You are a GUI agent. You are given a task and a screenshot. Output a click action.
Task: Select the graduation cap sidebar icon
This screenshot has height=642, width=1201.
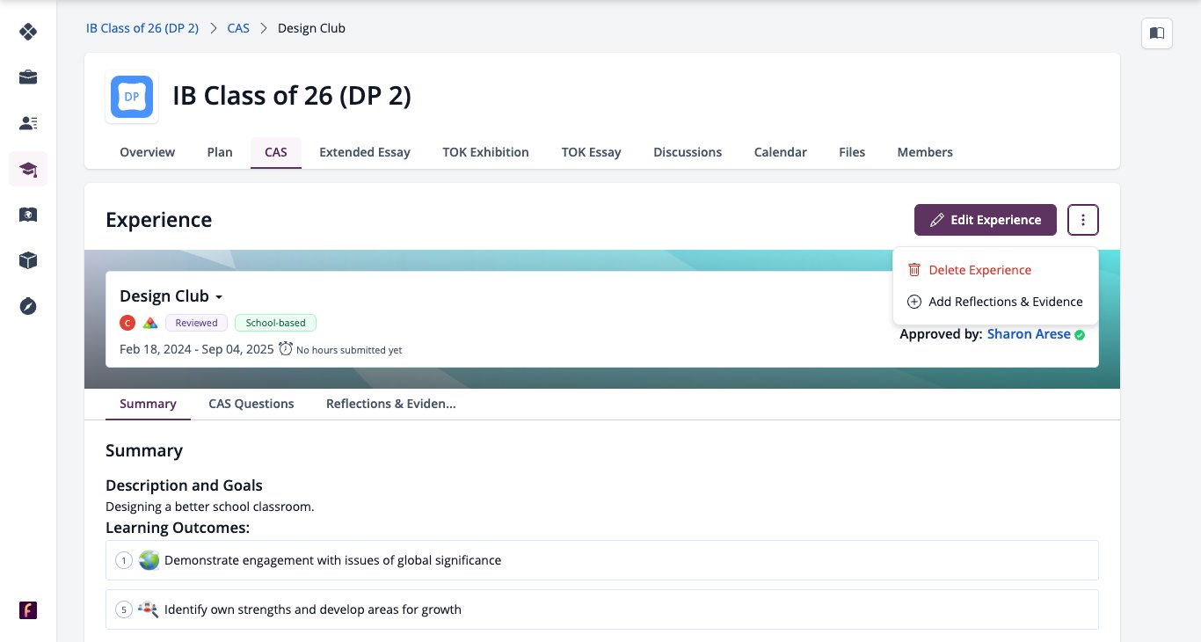click(x=28, y=169)
